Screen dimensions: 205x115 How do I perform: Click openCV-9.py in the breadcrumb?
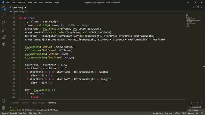click(x=19, y=11)
